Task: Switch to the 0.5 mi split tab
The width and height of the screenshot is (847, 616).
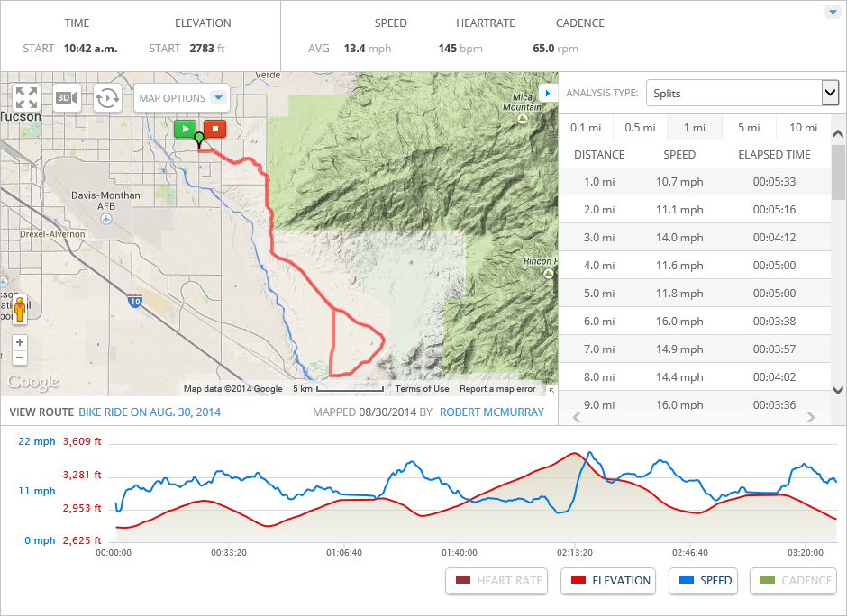Action: pyautogui.click(x=639, y=128)
